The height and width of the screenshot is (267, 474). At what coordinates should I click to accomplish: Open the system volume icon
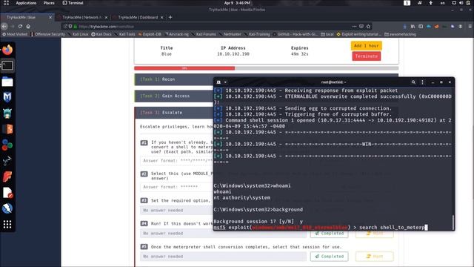[x=461, y=3]
